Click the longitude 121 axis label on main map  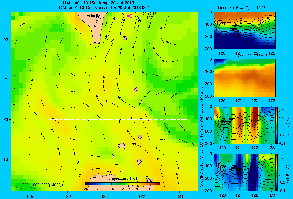point(105,196)
